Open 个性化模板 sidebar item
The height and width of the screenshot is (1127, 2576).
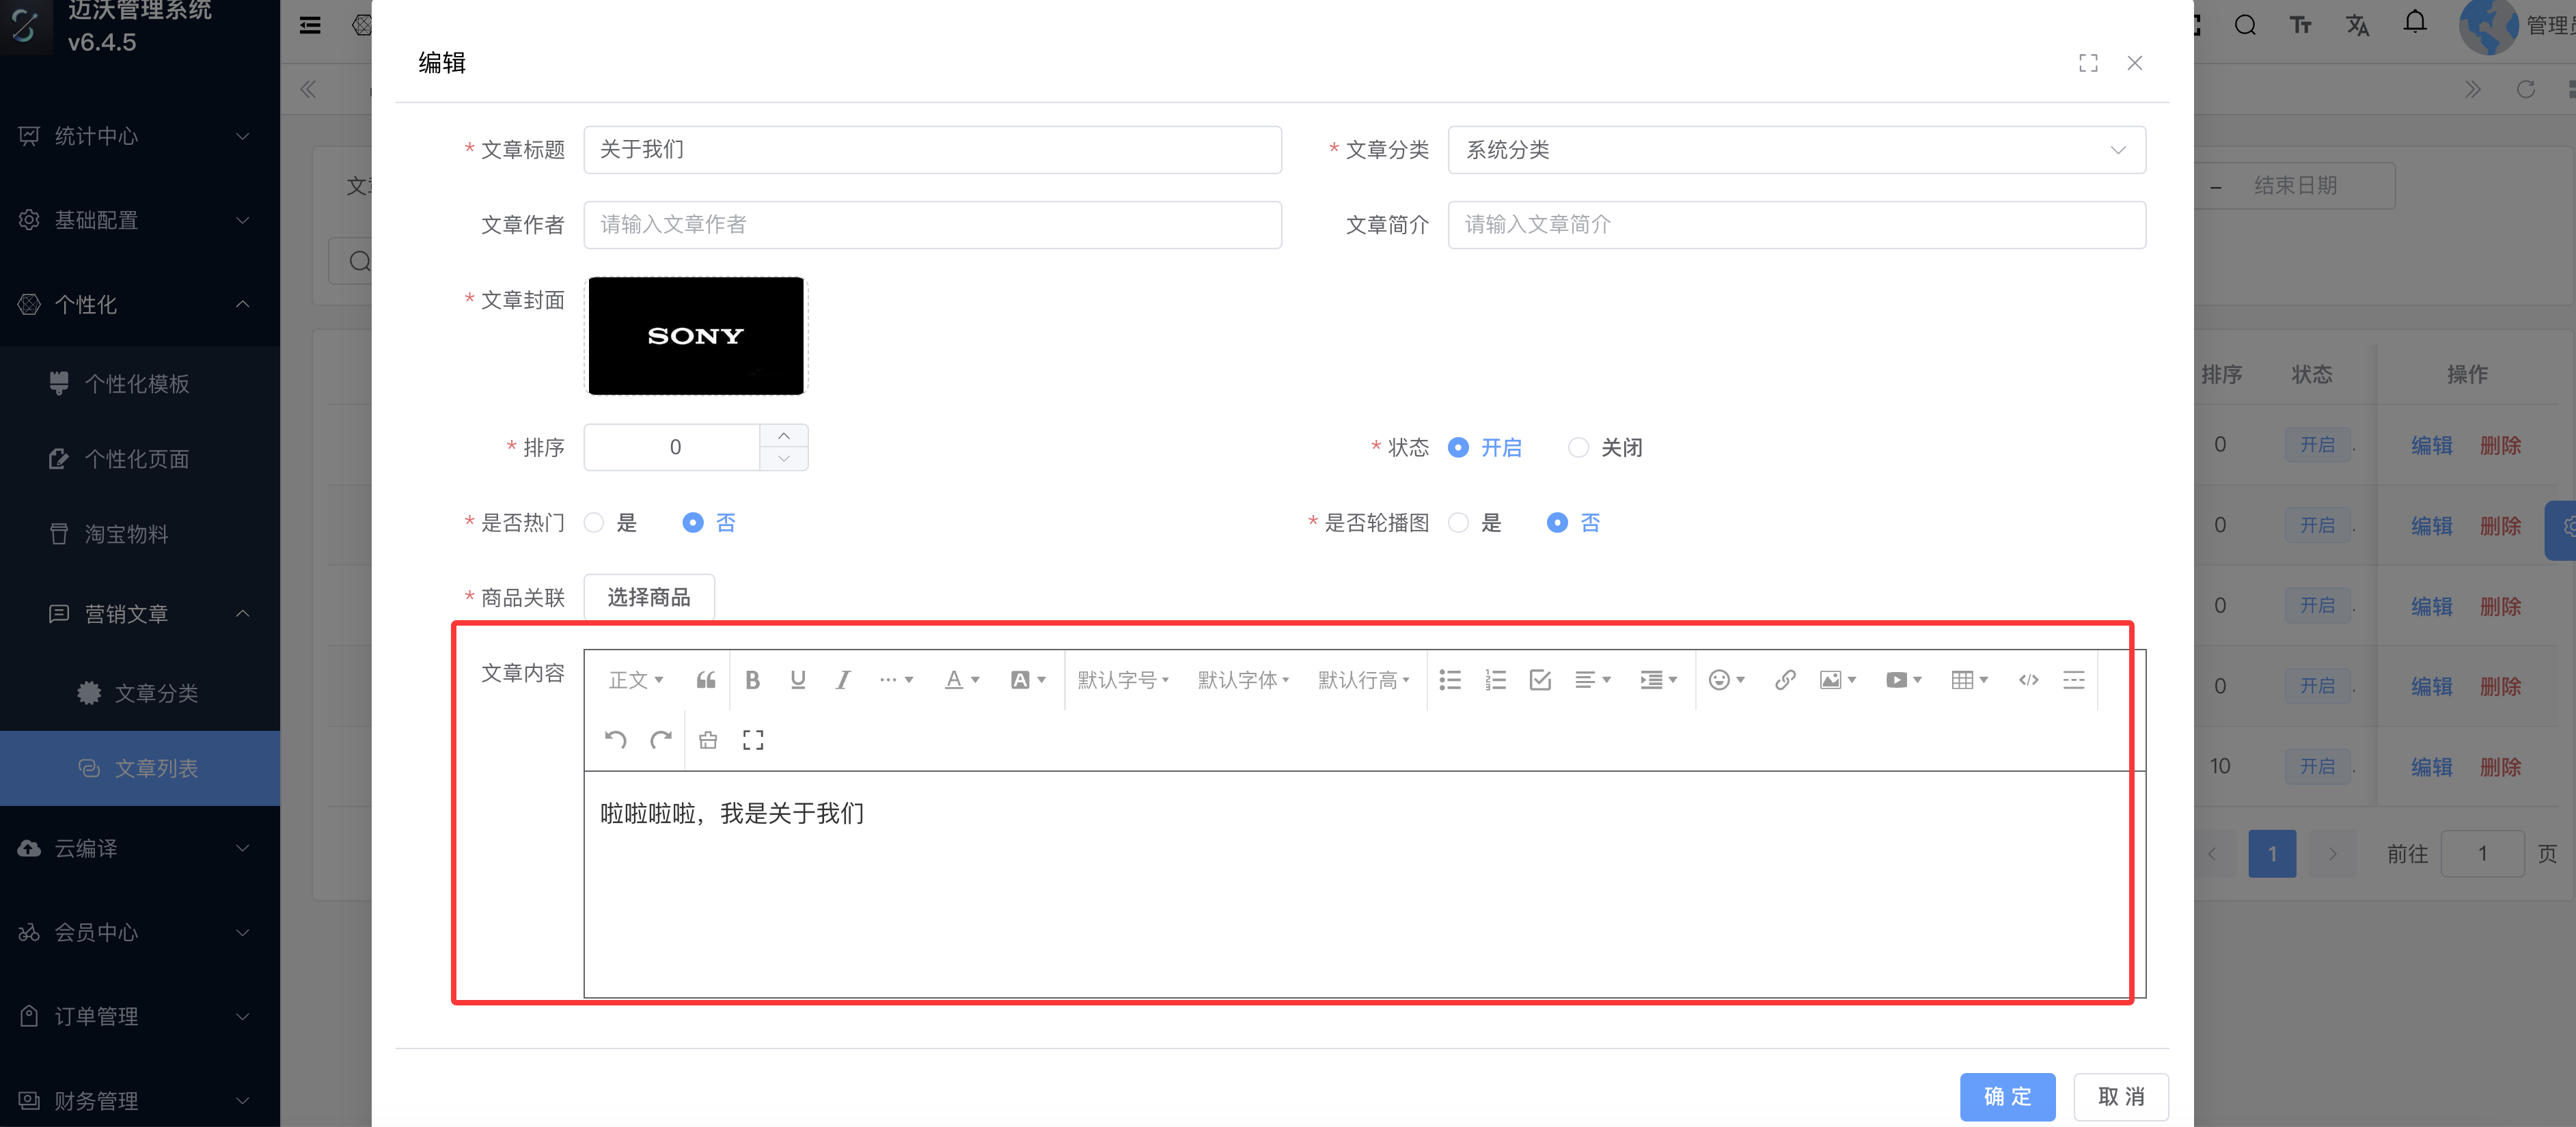(137, 384)
